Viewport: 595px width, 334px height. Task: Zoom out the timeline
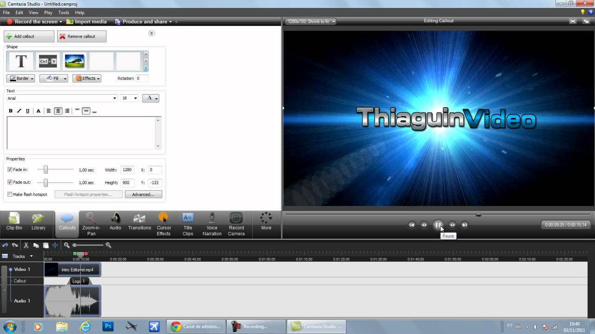point(66,245)
